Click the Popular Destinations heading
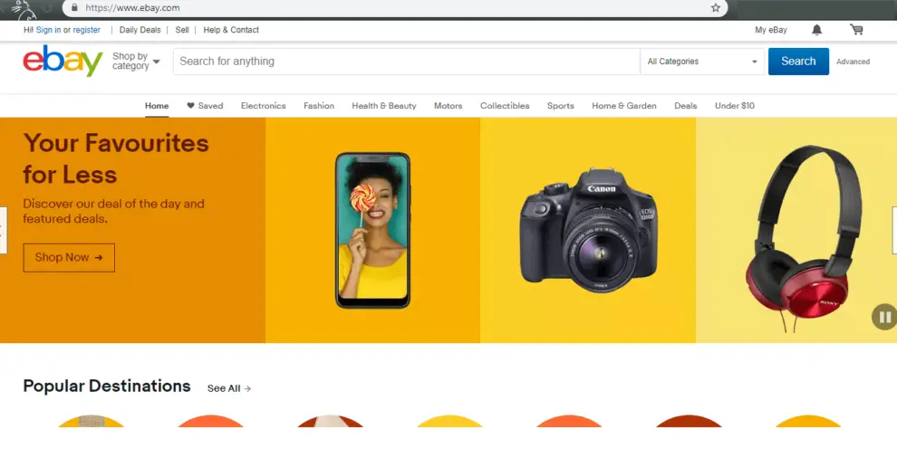 [x=107, y=386]
